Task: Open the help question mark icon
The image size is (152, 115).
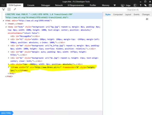Action: 140,5
